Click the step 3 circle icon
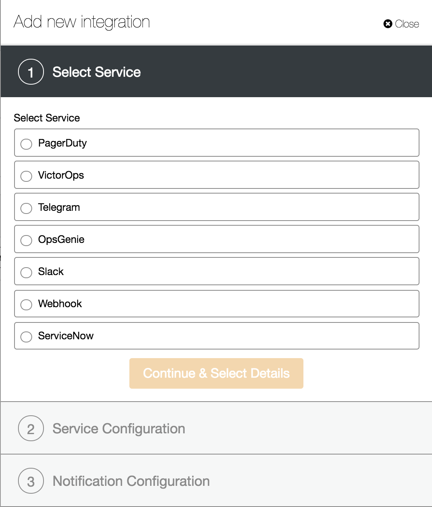432x507 pixels. (x=31, y=481)
